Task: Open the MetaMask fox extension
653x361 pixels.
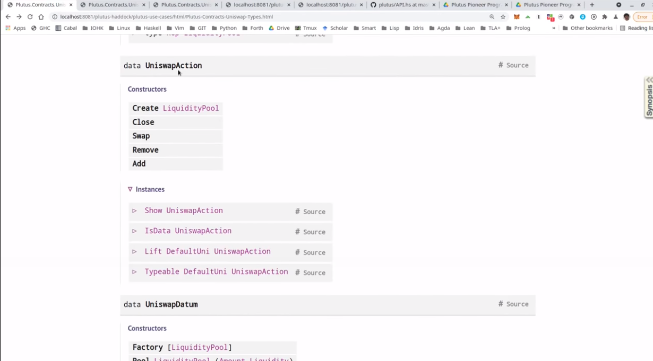Action: click(x=516, y=17)
